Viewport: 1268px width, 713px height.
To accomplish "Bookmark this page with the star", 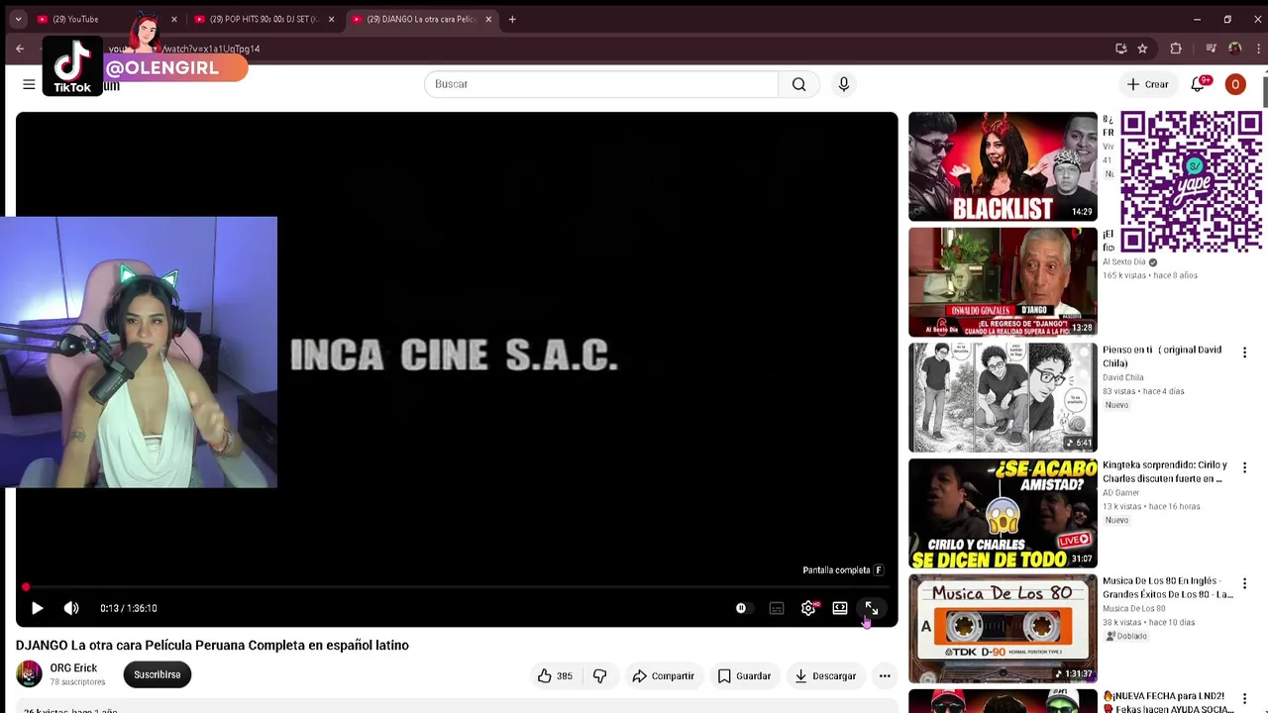I will [1142, 49].
